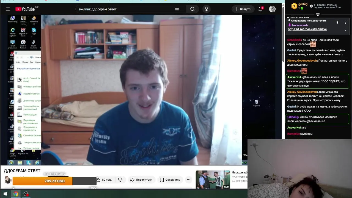The width and height of the screenshot is (352, 198).
Task: Click the message starting 'дядя миша его кормит'
Action: pyautogui.click(x=316, y=96)
